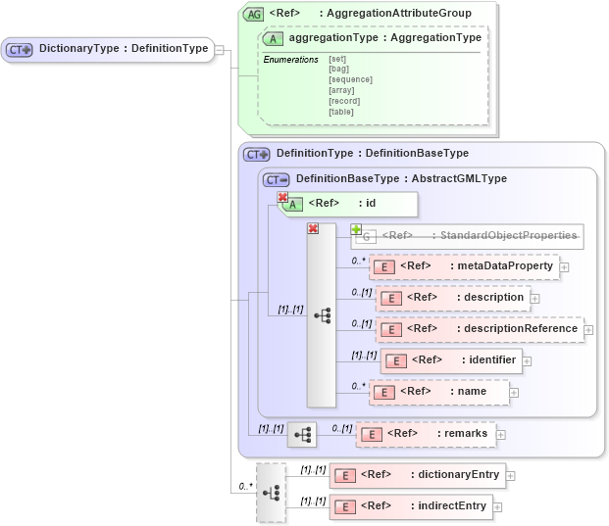Click the E icon of metaDataProperty

384,266
